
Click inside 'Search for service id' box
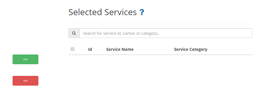(x=166, y=33)
